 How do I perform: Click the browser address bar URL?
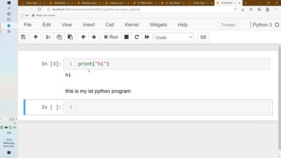(x=96, y=9)
